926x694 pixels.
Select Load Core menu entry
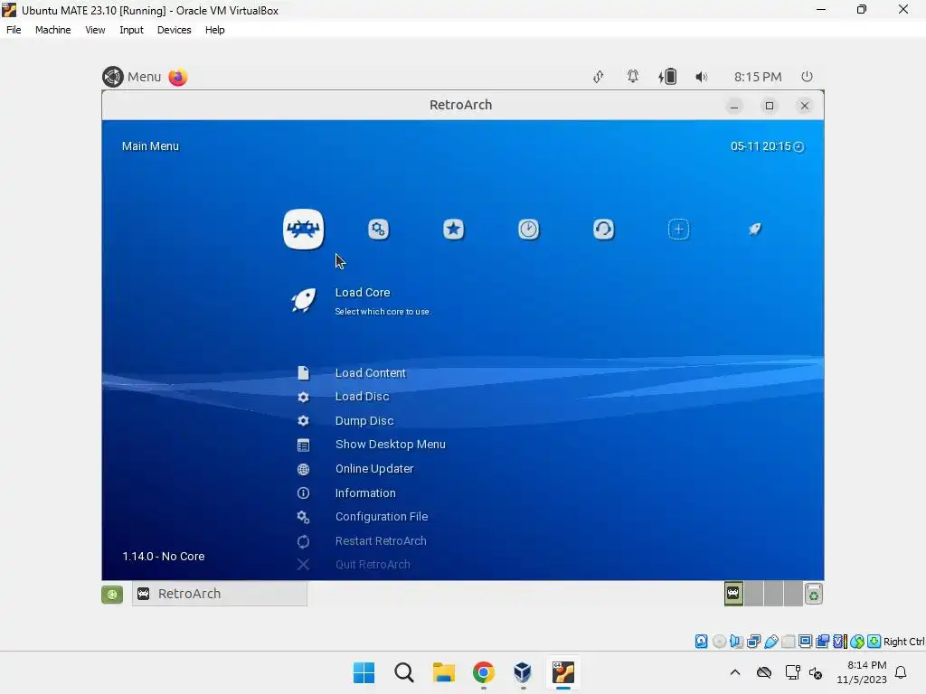coord(363,293)
